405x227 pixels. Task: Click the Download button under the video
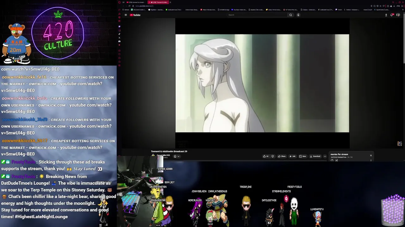pos(315,156)
